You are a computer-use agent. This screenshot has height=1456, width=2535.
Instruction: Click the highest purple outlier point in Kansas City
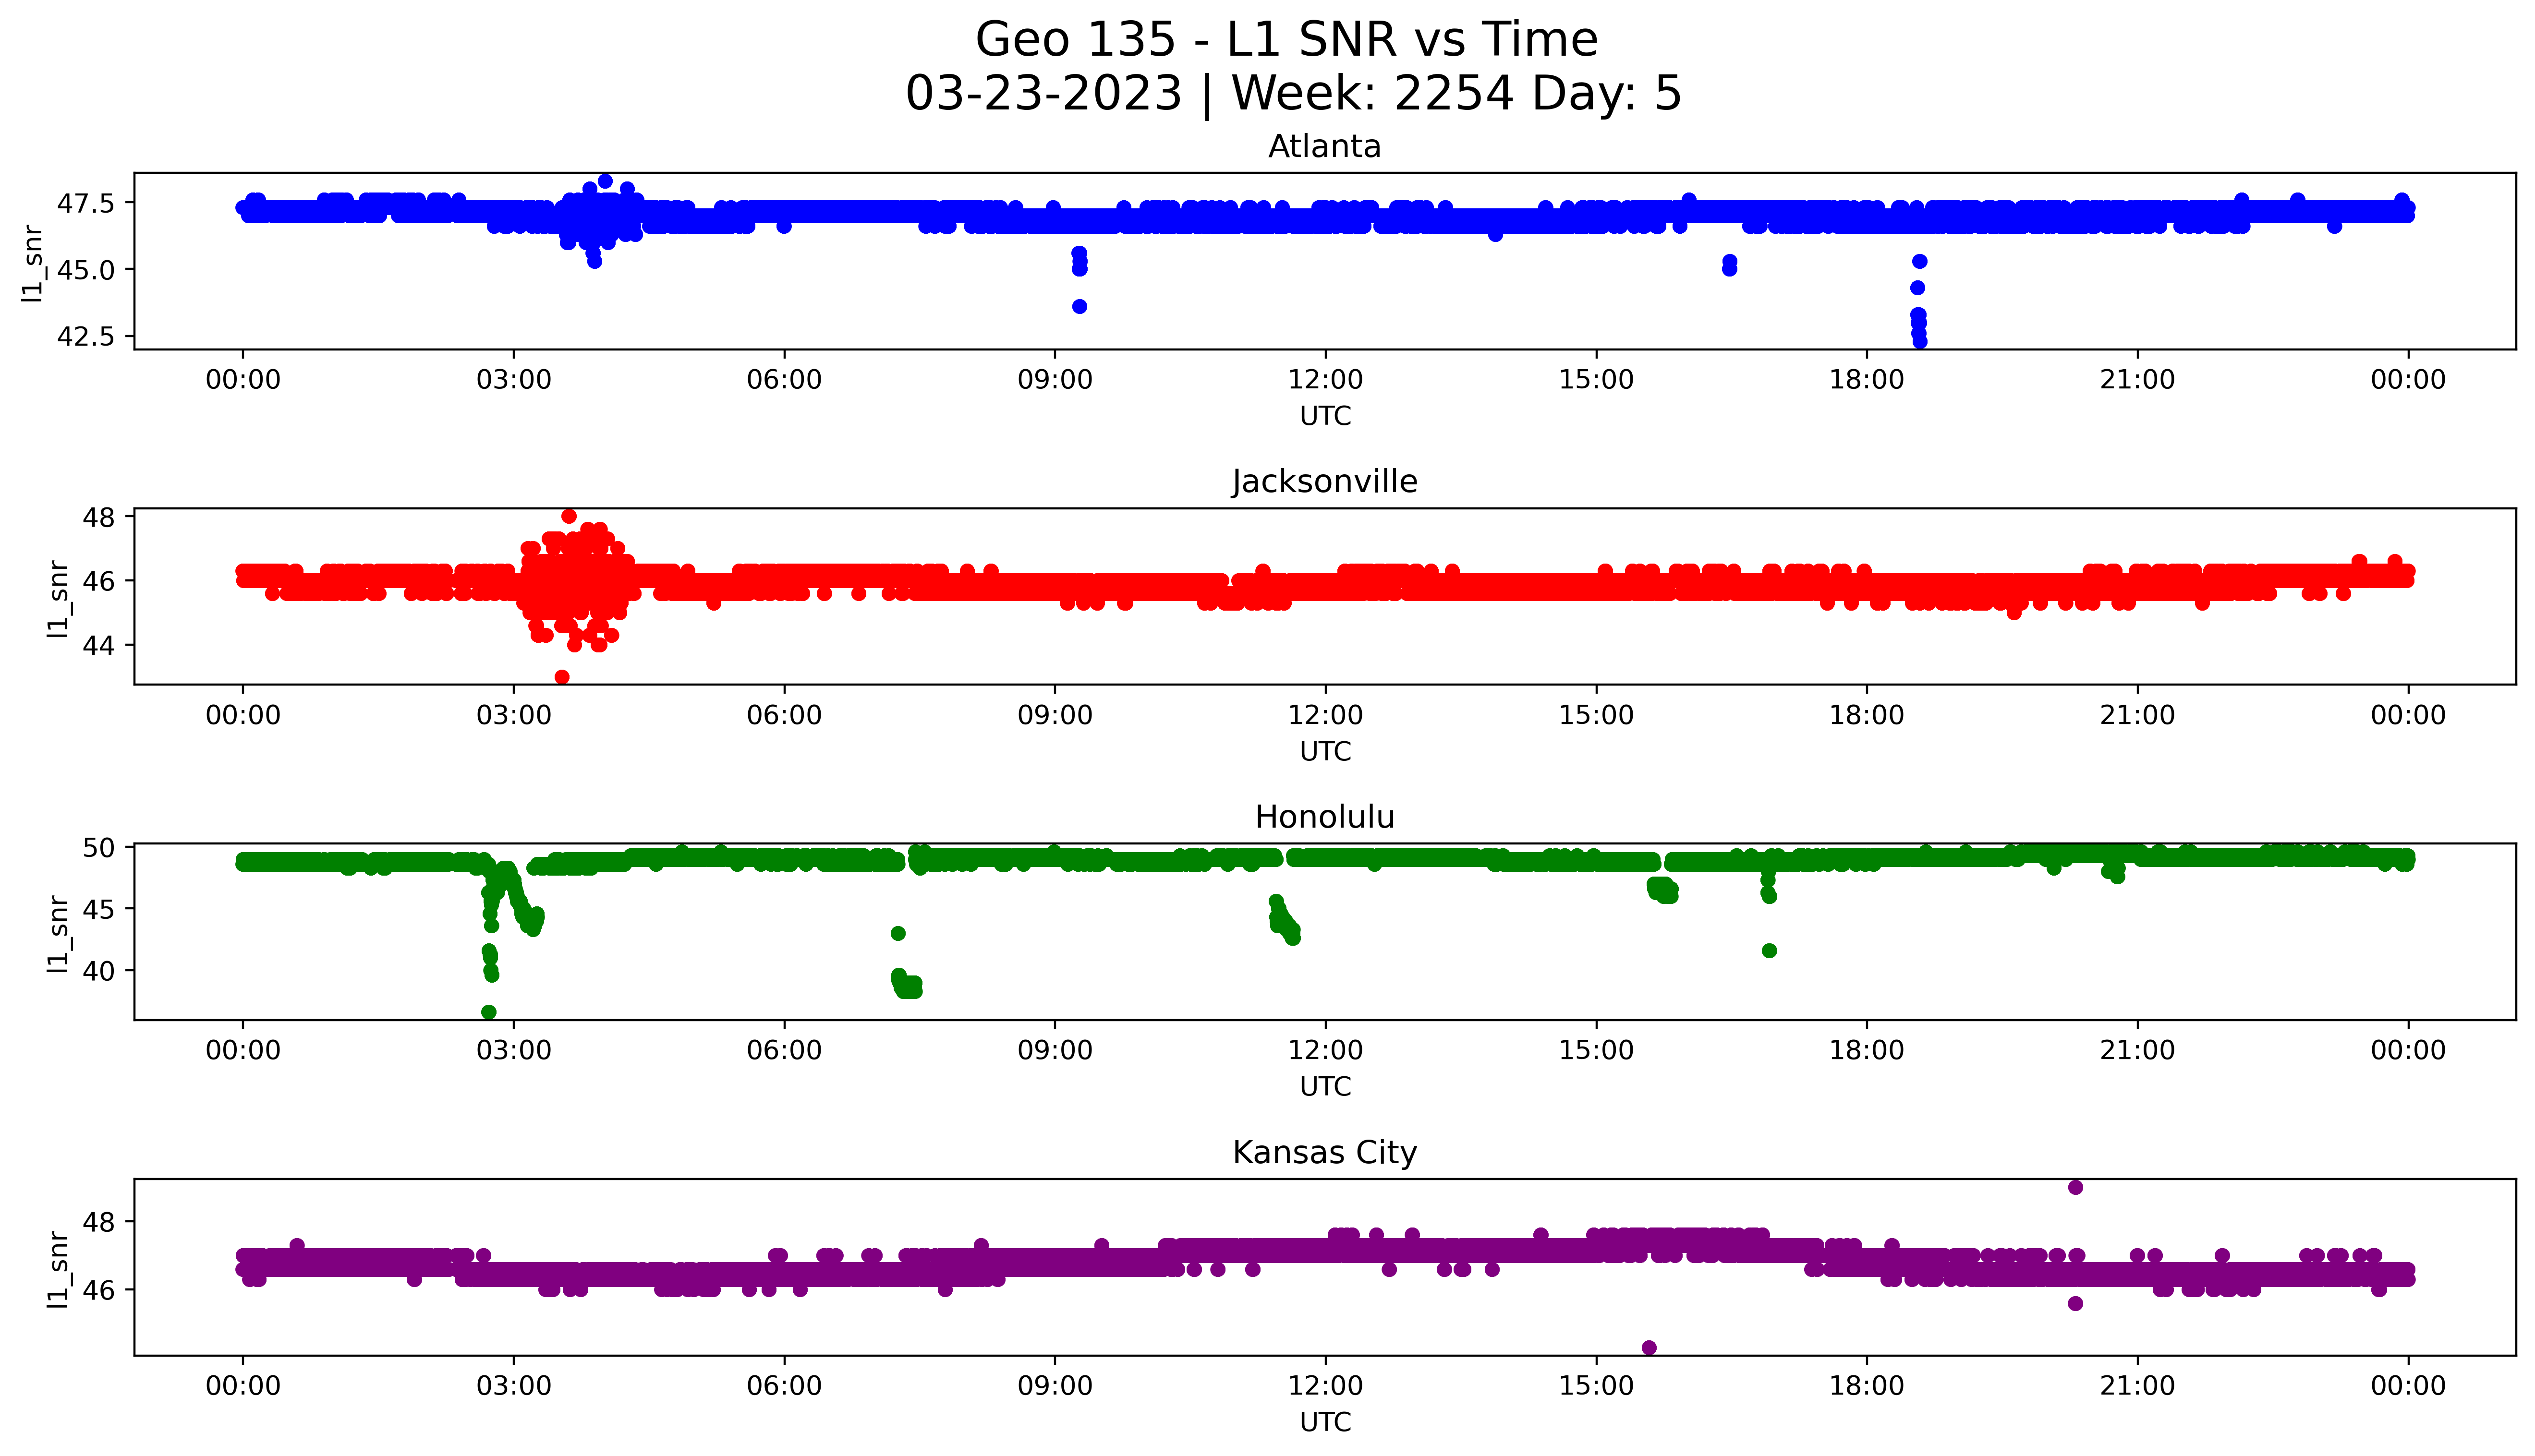click(2075, 1187)
